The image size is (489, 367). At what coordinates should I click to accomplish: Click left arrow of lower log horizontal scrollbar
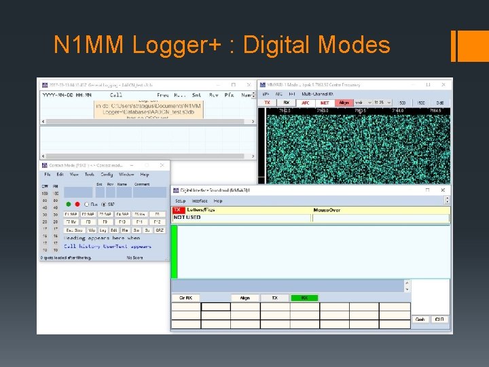tap(43, 156)
